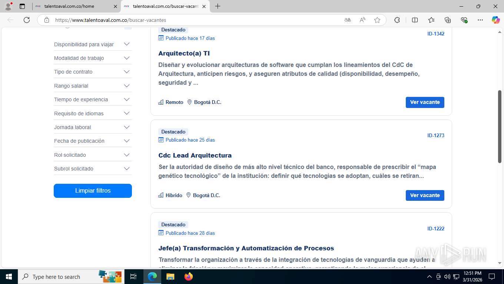The width and height of the screenshot is (504, 284).
Task: Open the Cdc Lead Arquitectura job title
Action: [195, 155]
